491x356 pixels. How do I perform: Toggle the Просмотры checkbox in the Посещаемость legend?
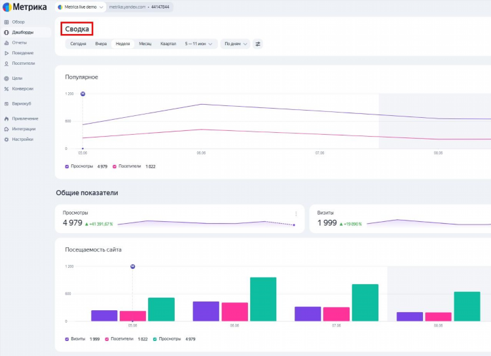pyautogui.click(x=155, y=339)
